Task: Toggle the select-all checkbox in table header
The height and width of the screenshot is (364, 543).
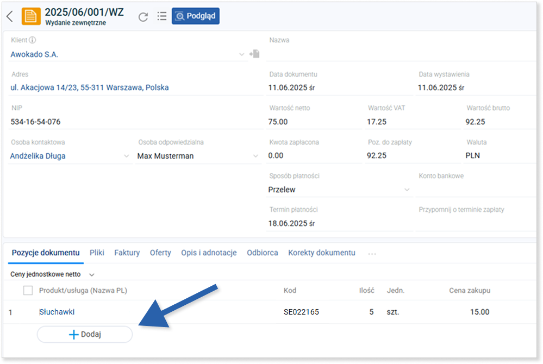Action: coord(28,290)
